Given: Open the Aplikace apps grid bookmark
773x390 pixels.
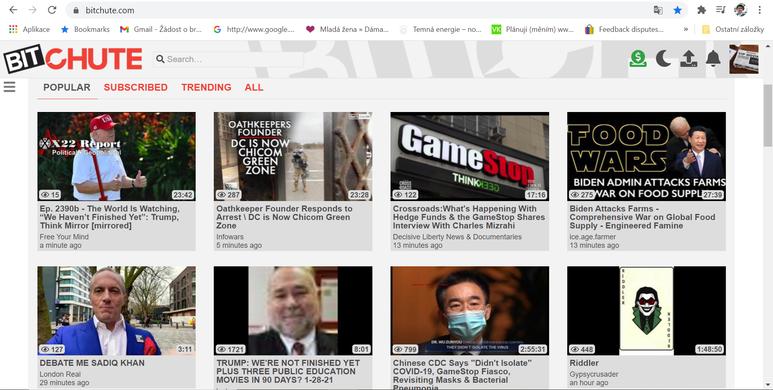Looking at the screenshot, I should coord(29,29).
